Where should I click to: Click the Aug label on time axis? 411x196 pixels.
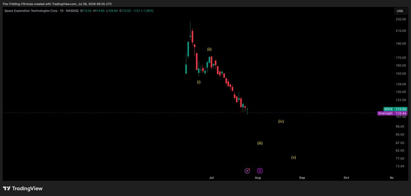pyautogui.click(x=258, y=178)
